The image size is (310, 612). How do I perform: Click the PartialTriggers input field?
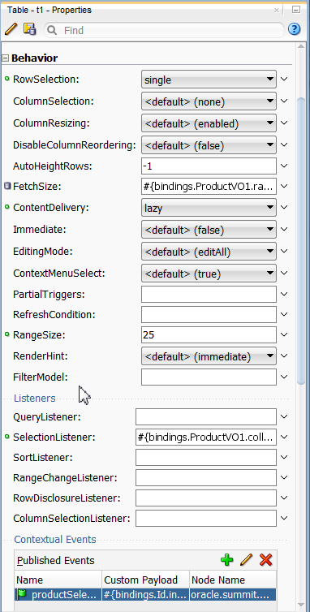point(209,294)
